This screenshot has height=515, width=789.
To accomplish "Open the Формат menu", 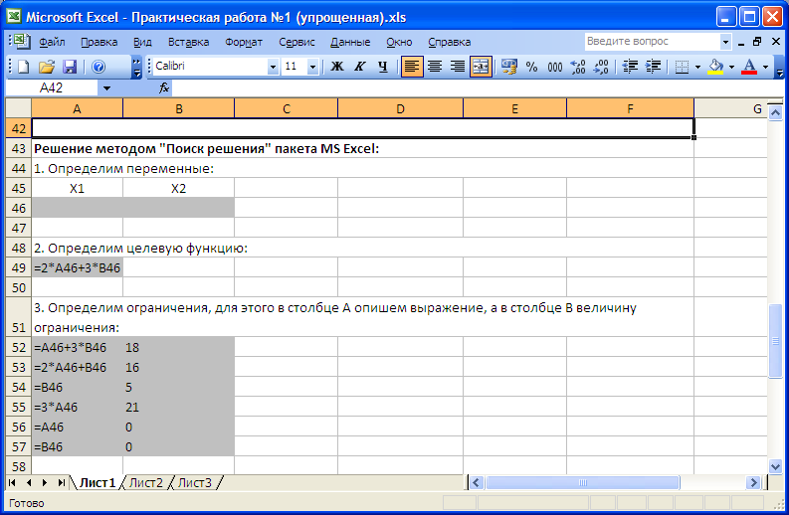I will point(244,42).
